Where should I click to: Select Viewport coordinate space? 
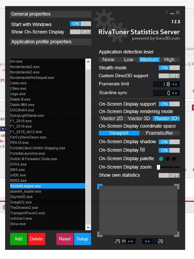pos(119,133)
